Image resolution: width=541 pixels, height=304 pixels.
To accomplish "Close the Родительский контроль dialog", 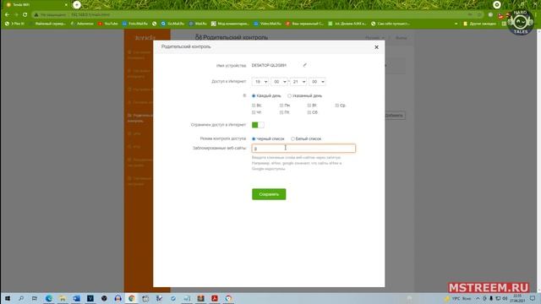I will pyautogui.click(x=376, y=47).
